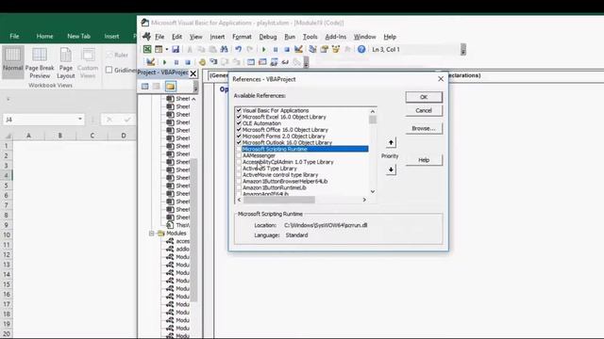Open the Excel Home tab
Image resolution: width=604 pixels, height=339 pixels.
click(x=44, y=36)
